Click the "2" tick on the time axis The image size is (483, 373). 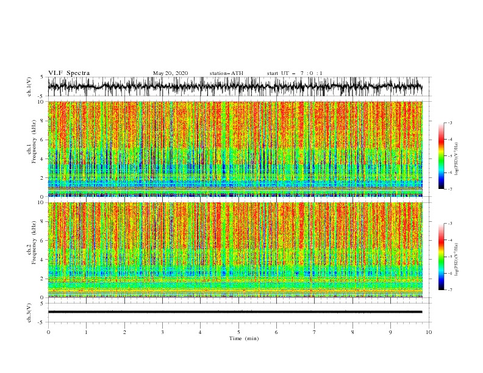pos(124,332)
